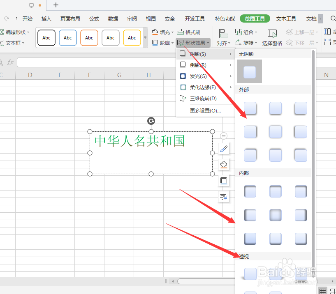The height and width of the screenshot is (294, 336).
Task: Select column D header
Action: [30, 75]
